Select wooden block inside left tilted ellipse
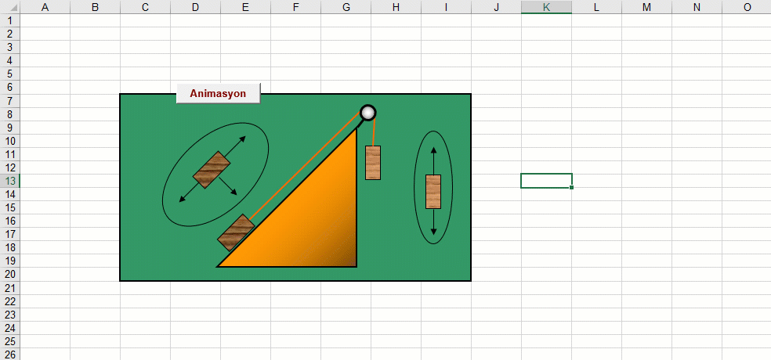The width and height of the screenshot is (771, 360). [212, 170]
